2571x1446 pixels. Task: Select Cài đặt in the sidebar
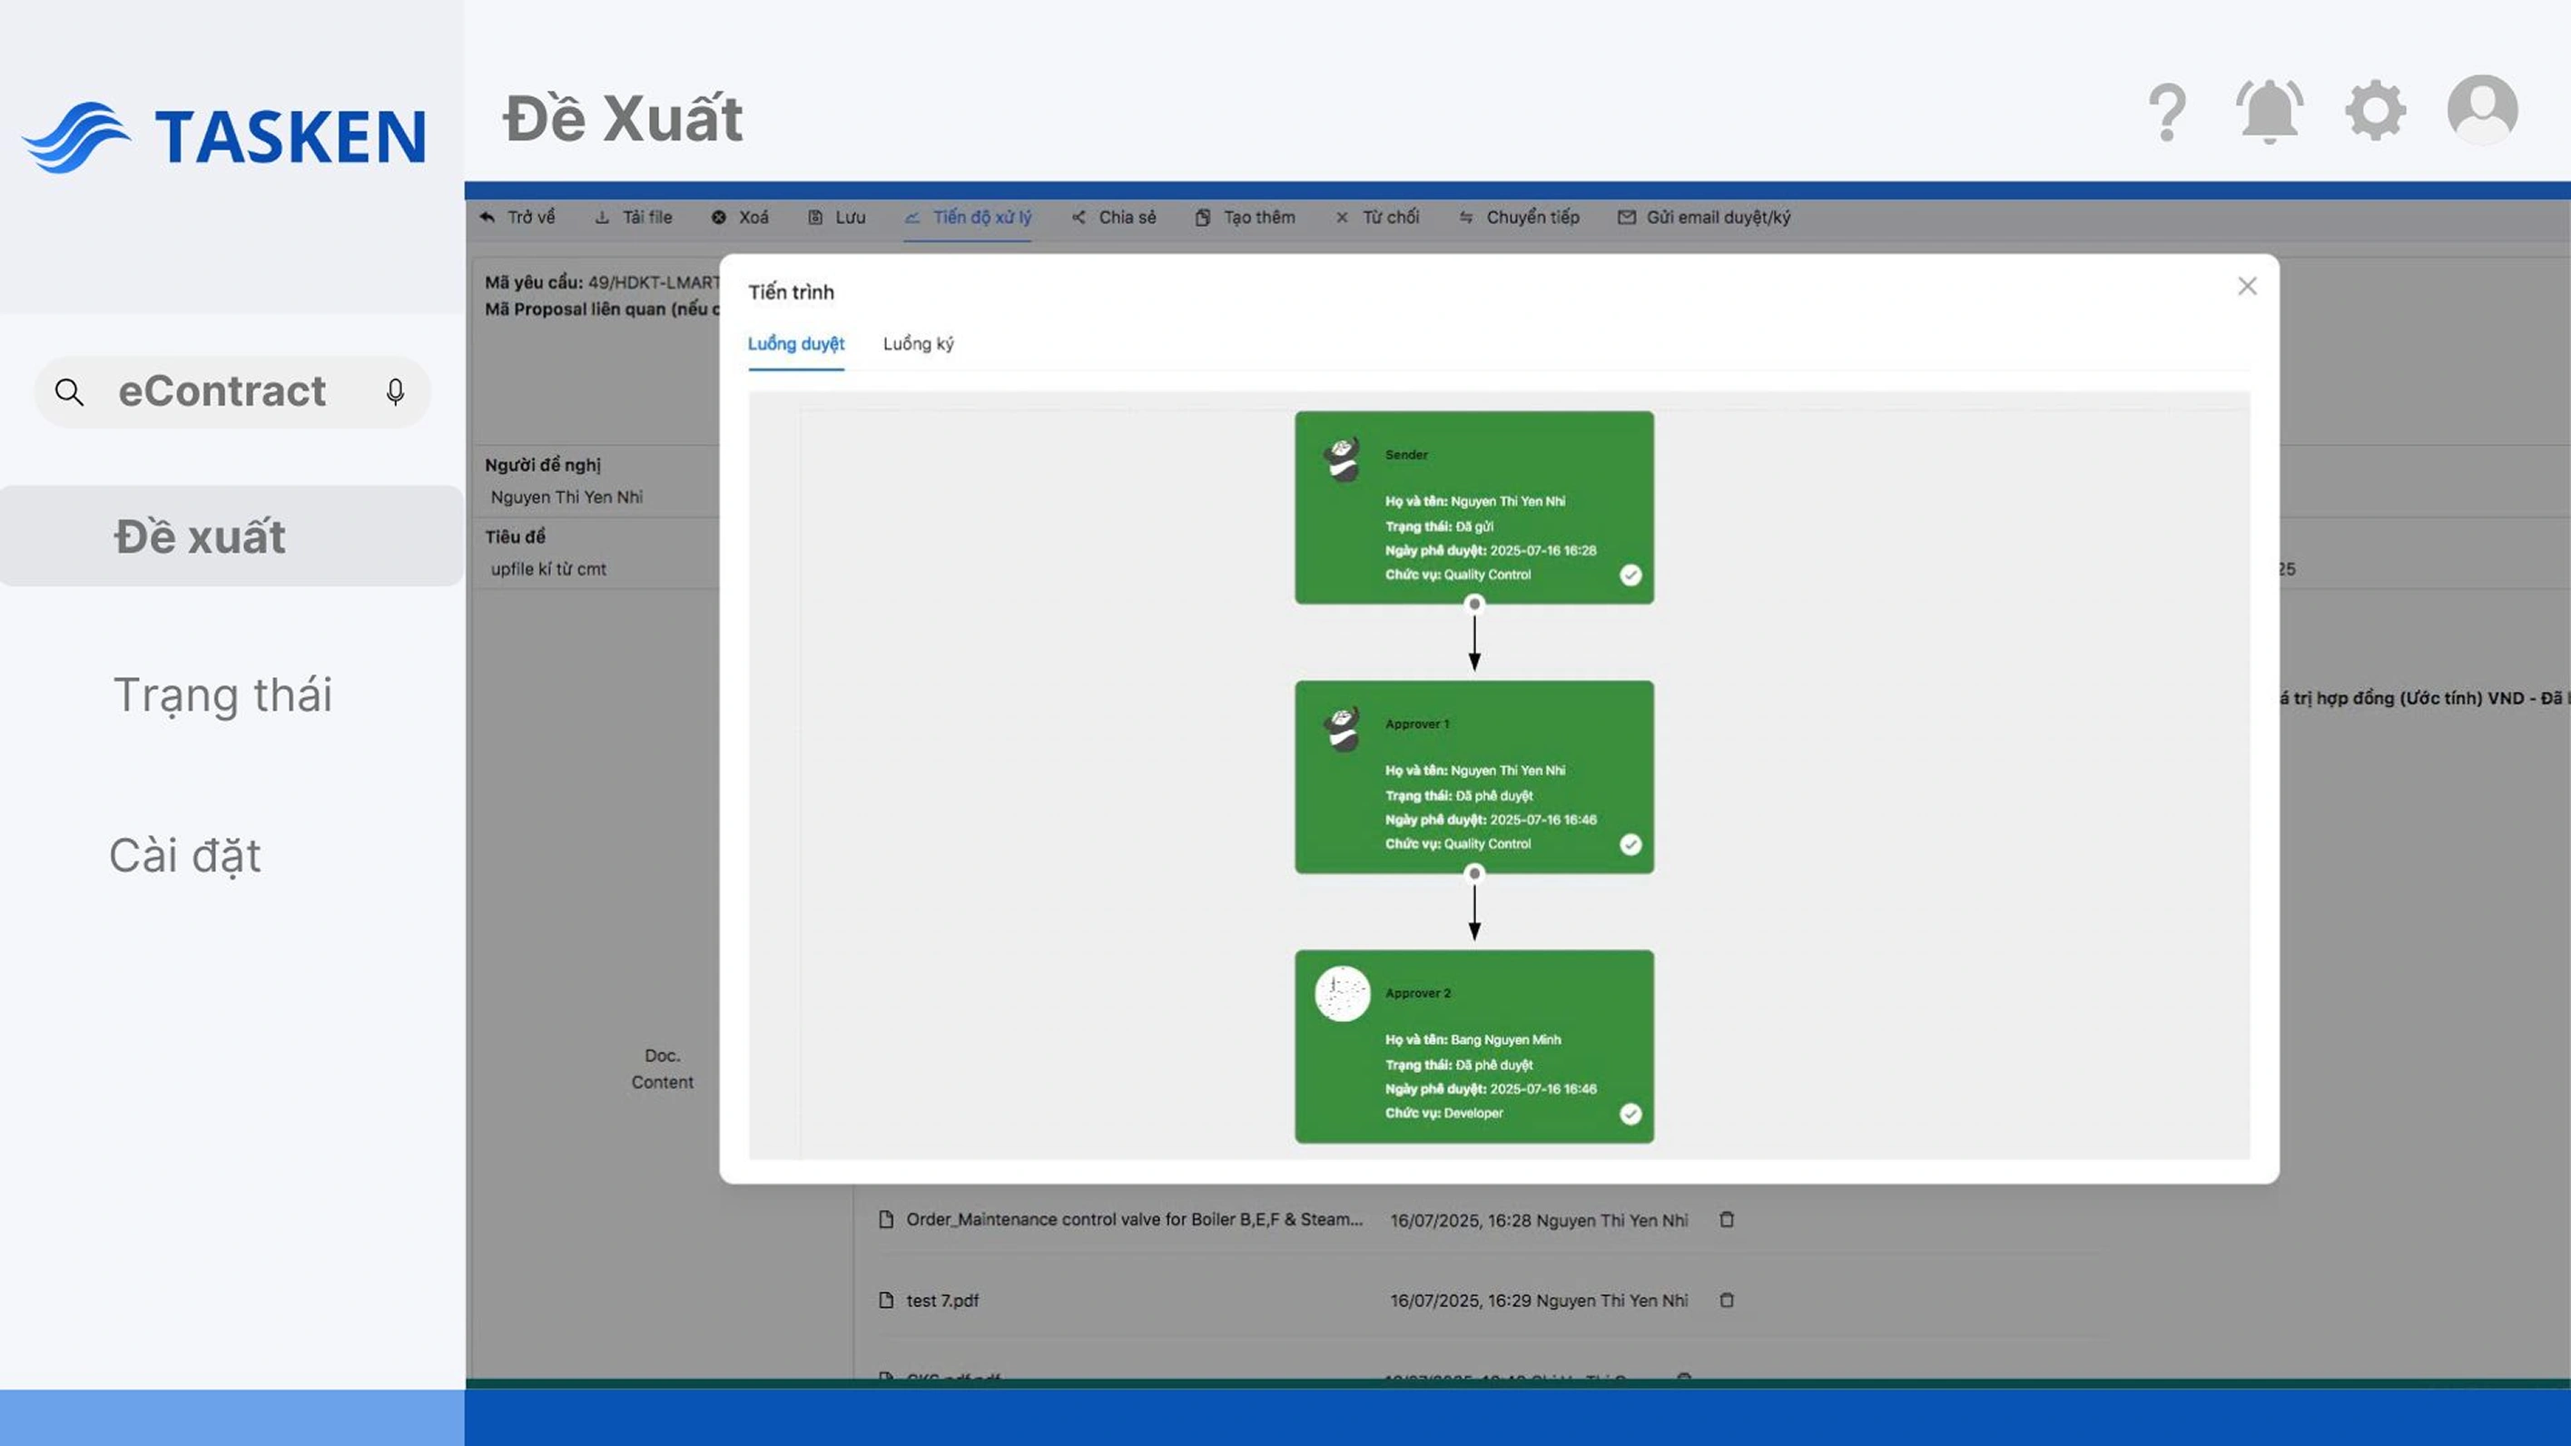point(184,855)
